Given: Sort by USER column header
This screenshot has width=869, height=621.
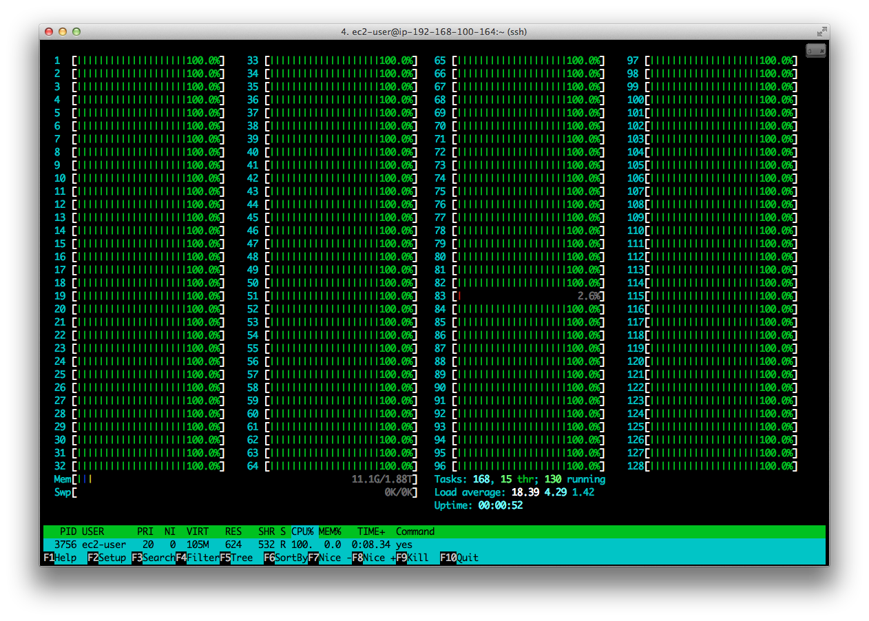Looking at the screenshot, I should point(93,531).
